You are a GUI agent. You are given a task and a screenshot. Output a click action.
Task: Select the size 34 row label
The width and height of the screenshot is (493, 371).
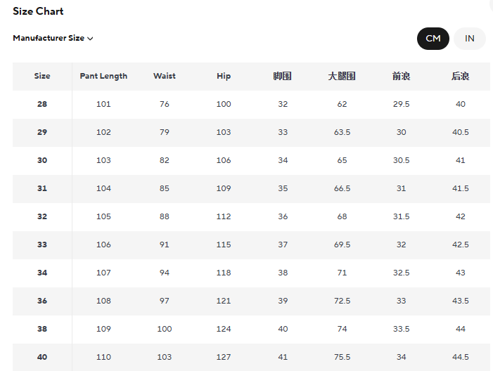click(42, 273)
